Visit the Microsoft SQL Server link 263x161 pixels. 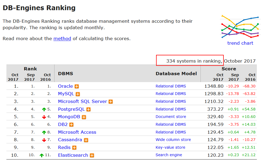(83, 101)
